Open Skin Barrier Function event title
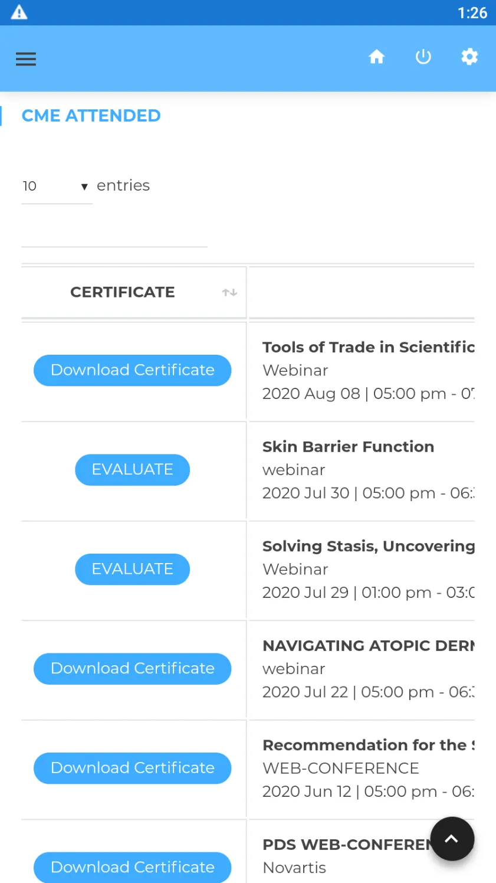 pos(348,447)
